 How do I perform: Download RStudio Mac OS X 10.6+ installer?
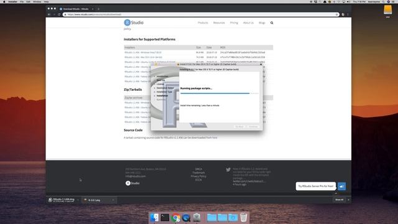(144, 57)
